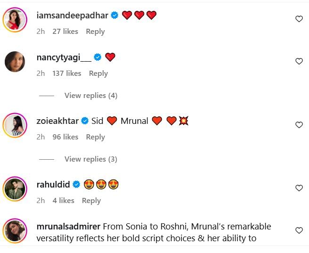Viewport: 309px width, 253px height.
Task: Open the rahuldid username link
Action: coord(53,185)
